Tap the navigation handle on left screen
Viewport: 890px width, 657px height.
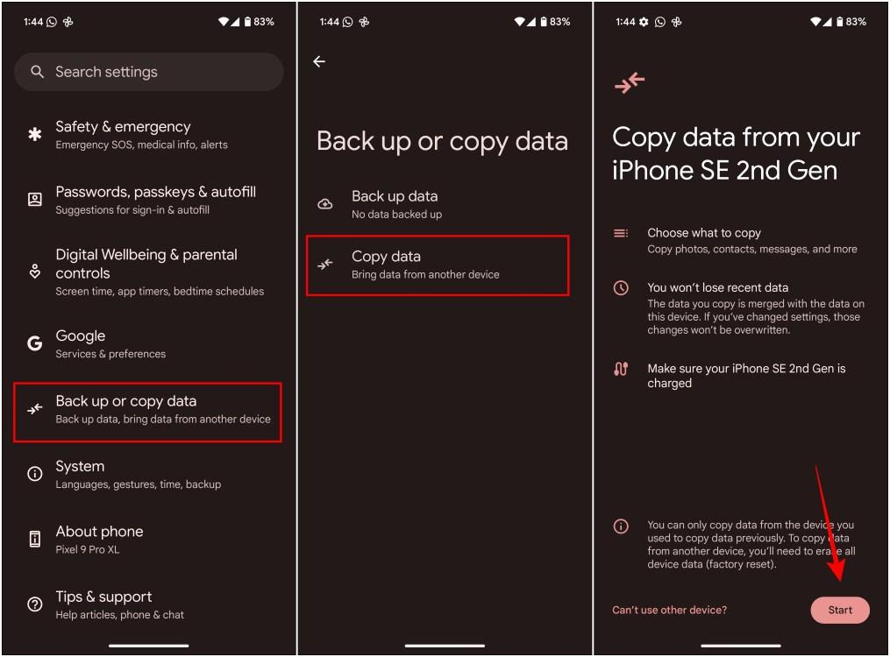pos(149,645)
